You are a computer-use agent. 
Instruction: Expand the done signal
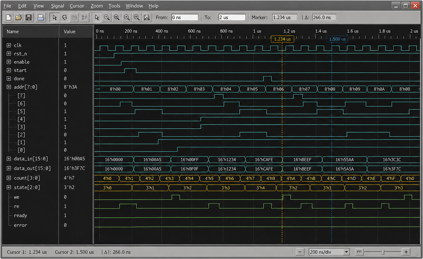(x=9, y=79)
